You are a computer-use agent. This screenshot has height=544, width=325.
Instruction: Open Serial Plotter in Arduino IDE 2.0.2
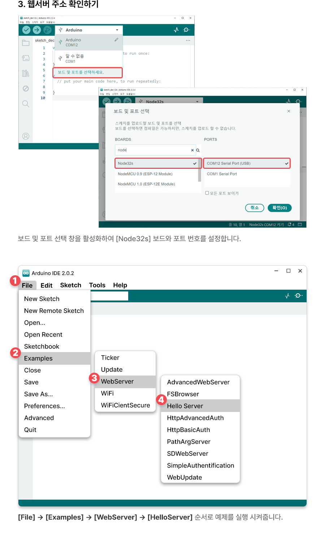(287, 296)
